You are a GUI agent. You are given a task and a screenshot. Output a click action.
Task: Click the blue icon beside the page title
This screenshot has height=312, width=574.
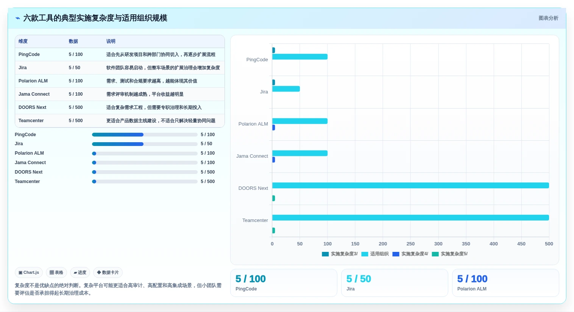pyautogui.click(x=17, y=18)
